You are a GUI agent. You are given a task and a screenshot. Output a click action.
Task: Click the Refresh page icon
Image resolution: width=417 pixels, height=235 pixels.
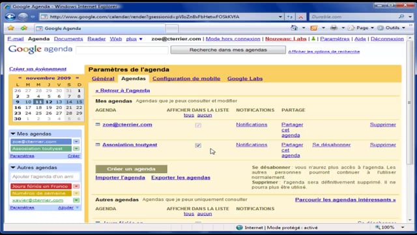pos(289,17)
